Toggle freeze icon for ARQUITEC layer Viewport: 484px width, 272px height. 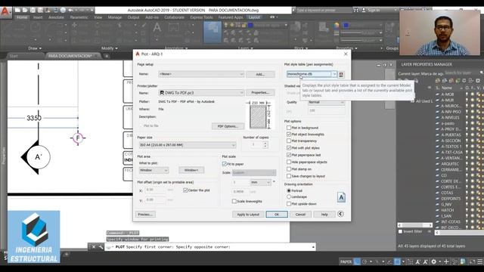pos(472,164)
